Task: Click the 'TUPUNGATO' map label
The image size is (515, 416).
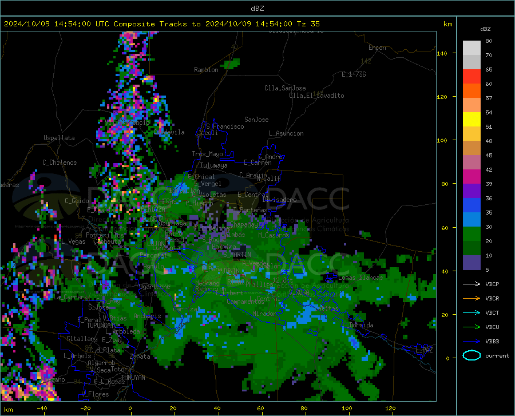Action: pos(102,326)
